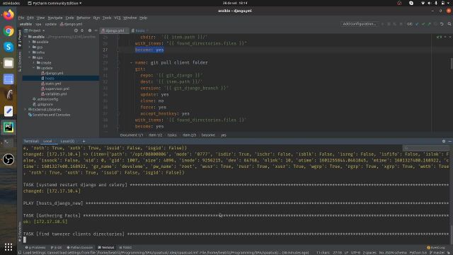The height and width of the screenshot is (255, 453).
Task: Open the Python Console tool window
Action: 80,247
